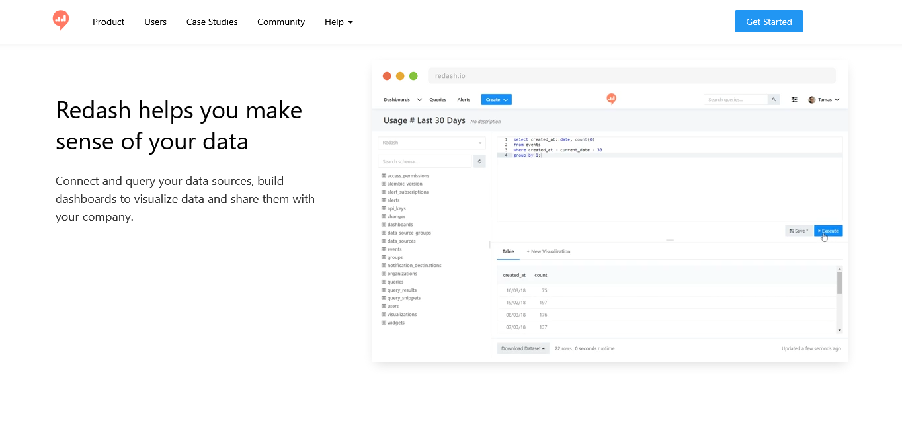902x435 pixels.
Task: Click the editor pane resize handle
Action: pyautogui.click(x=670, y=240)
